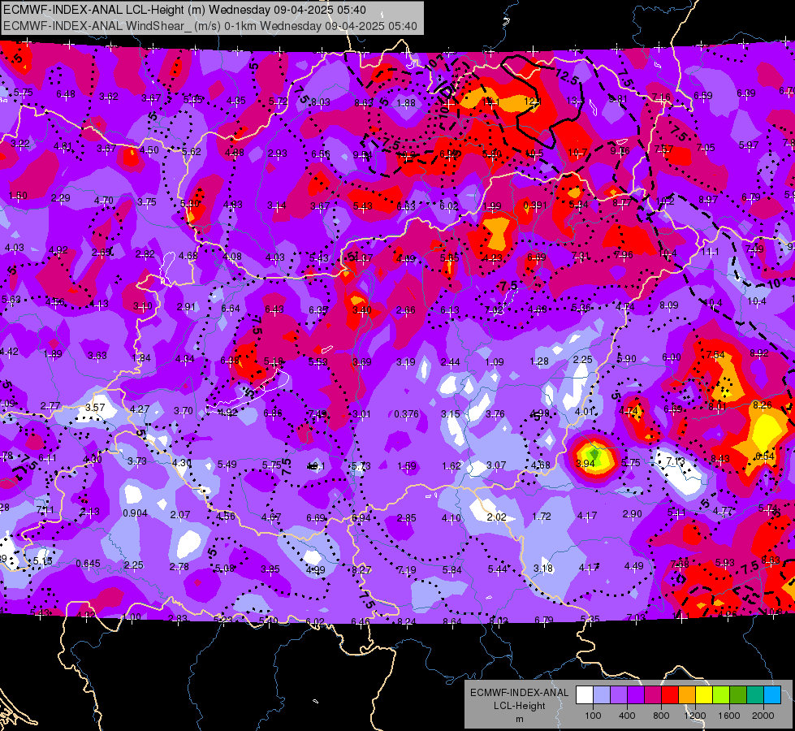
Task: Click the wind shear value 0.391
Action: [x=535, y=205]
